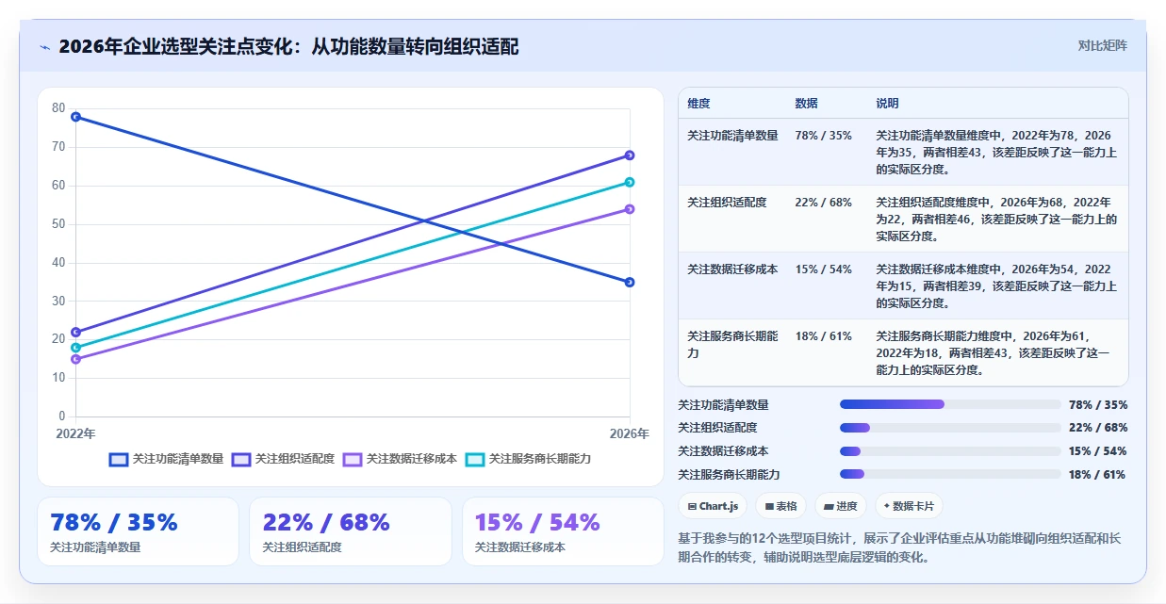
Task: Click the 2022年 data point at 22
Action: pos(75,332)
